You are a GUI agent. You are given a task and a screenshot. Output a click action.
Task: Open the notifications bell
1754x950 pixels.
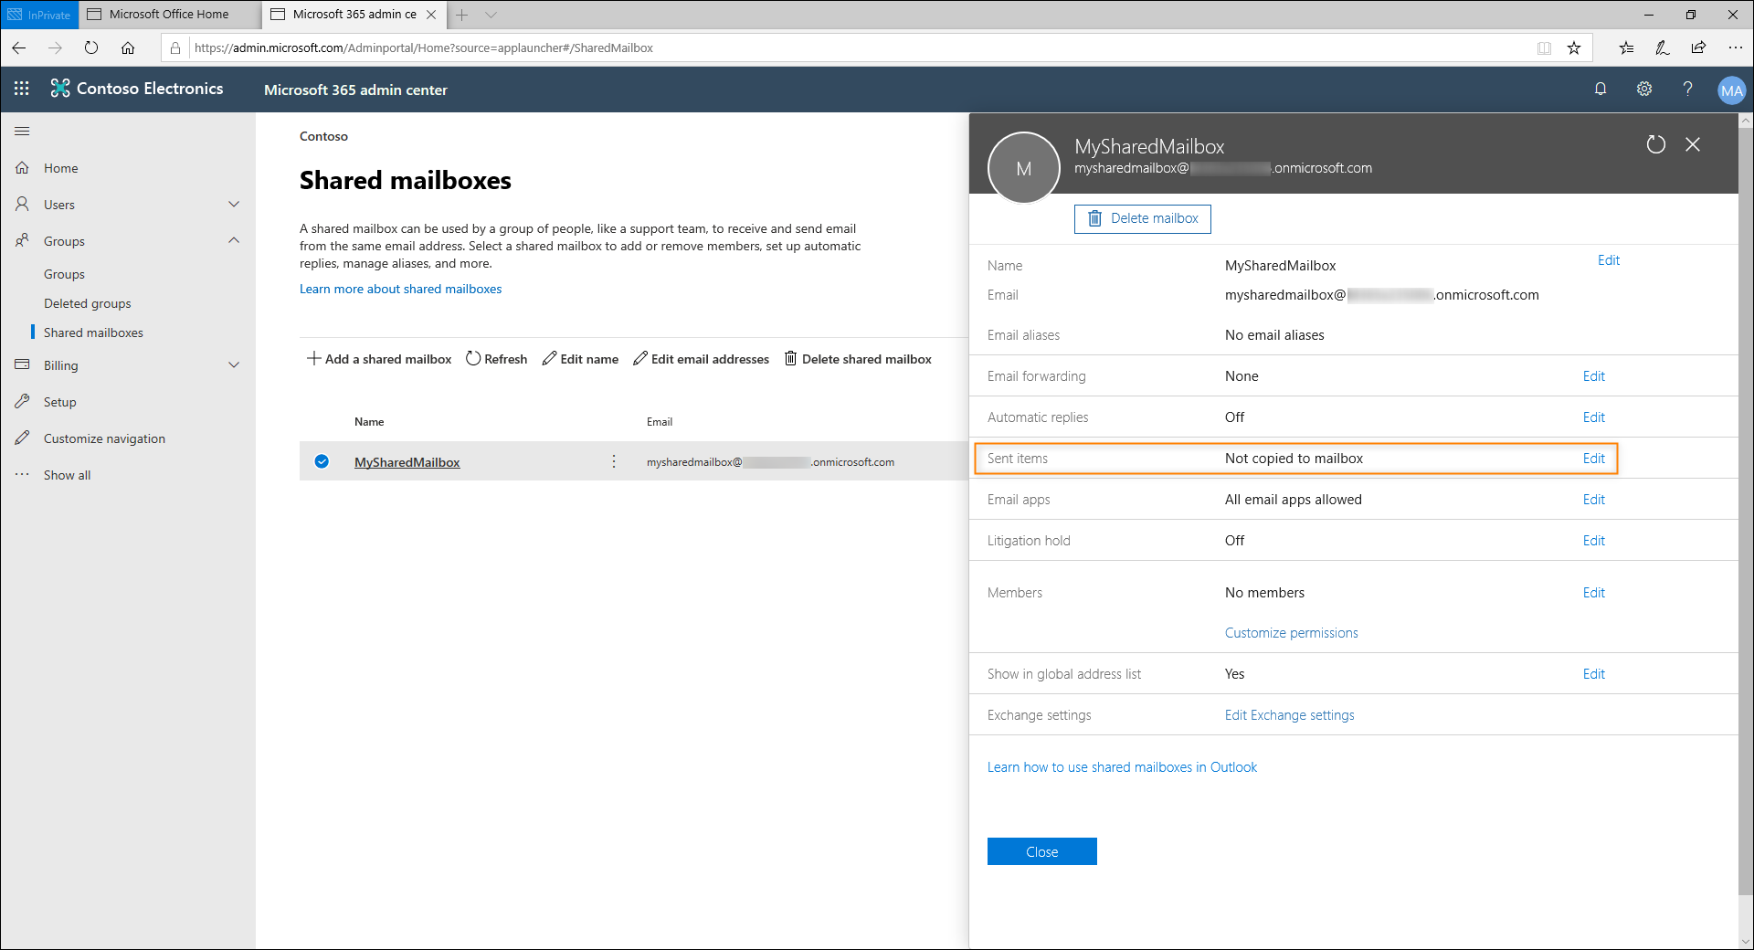coord(1600,89)
